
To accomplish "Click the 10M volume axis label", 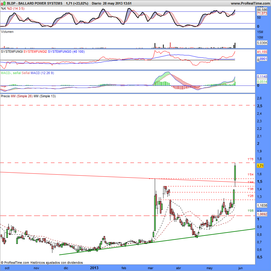I will [x=260, y=37].
